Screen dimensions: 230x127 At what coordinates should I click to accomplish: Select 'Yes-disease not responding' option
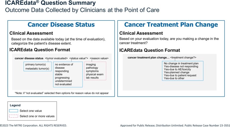(181, 66)
